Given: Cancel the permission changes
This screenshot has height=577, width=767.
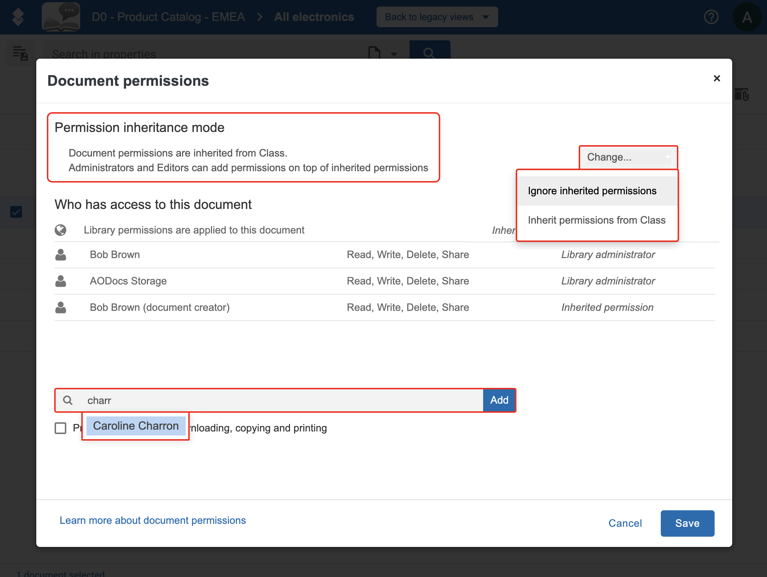Looking at the screenshot, I should (x=625, y=523).
